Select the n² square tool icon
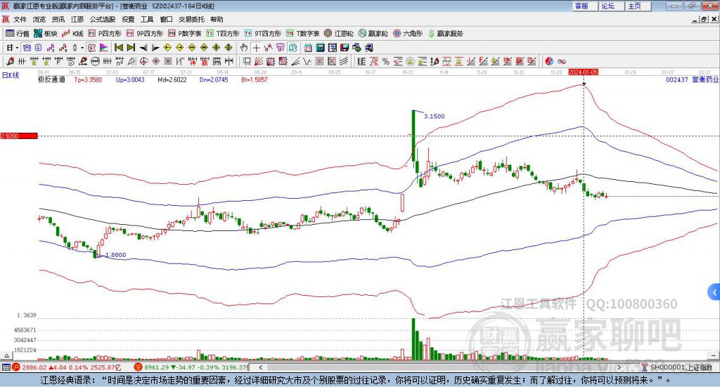 [x=120, y=61]
